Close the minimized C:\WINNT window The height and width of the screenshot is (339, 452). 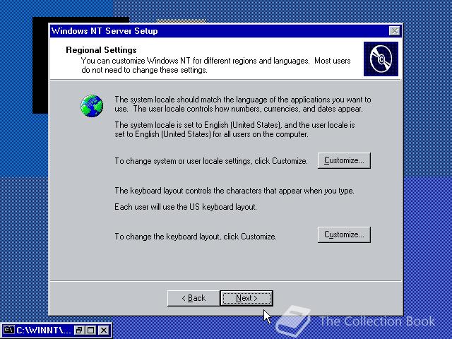104,330
